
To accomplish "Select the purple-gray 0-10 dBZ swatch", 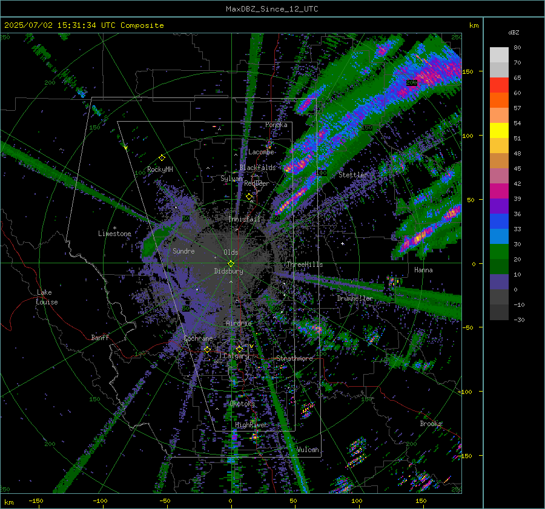I will click(x=499, y=282).
